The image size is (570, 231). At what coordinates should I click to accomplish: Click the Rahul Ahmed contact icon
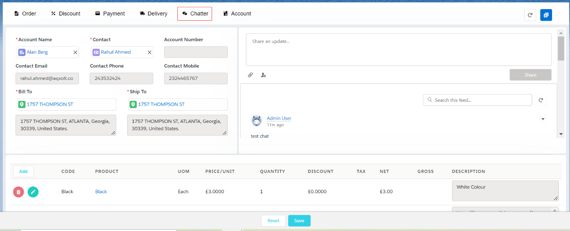pos(96,52)
